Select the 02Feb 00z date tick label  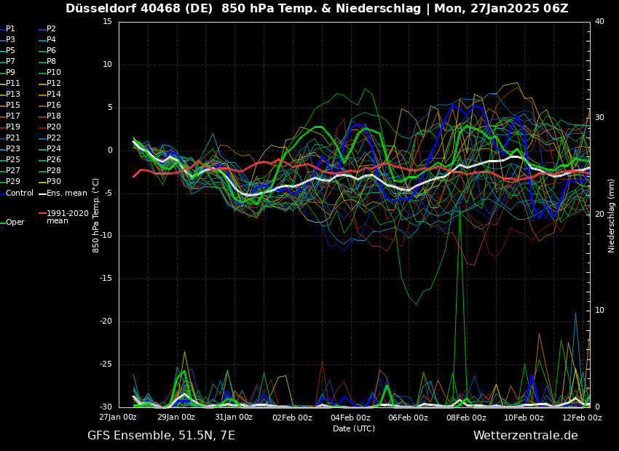[x=292, y=418]
